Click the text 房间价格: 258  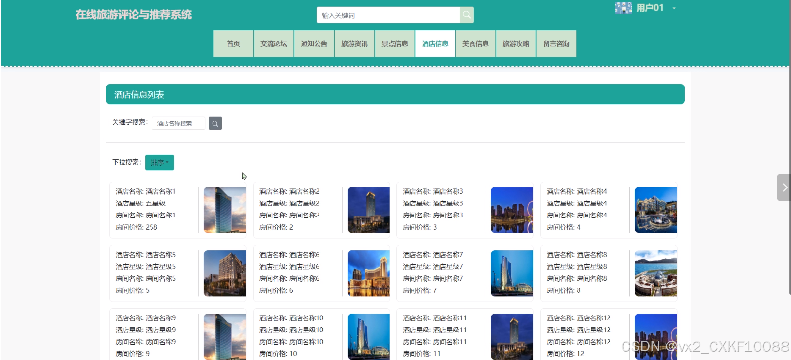click(137, 227)
